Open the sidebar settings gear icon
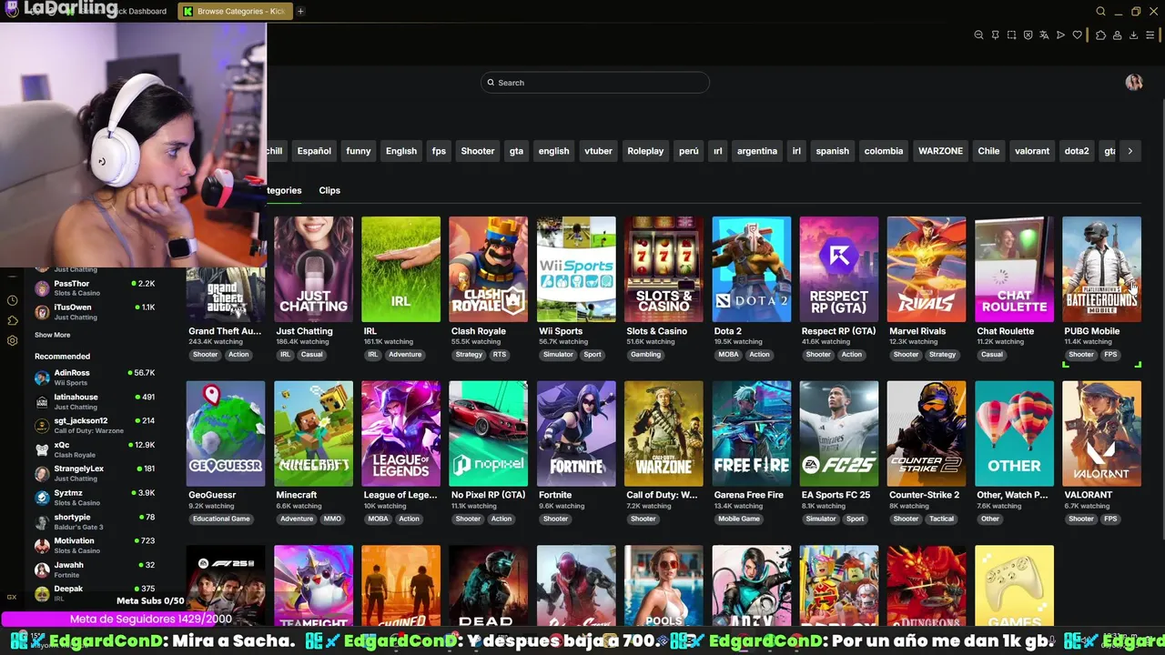Viewport: 1165px width, 655px height. [x=12, y=340]
